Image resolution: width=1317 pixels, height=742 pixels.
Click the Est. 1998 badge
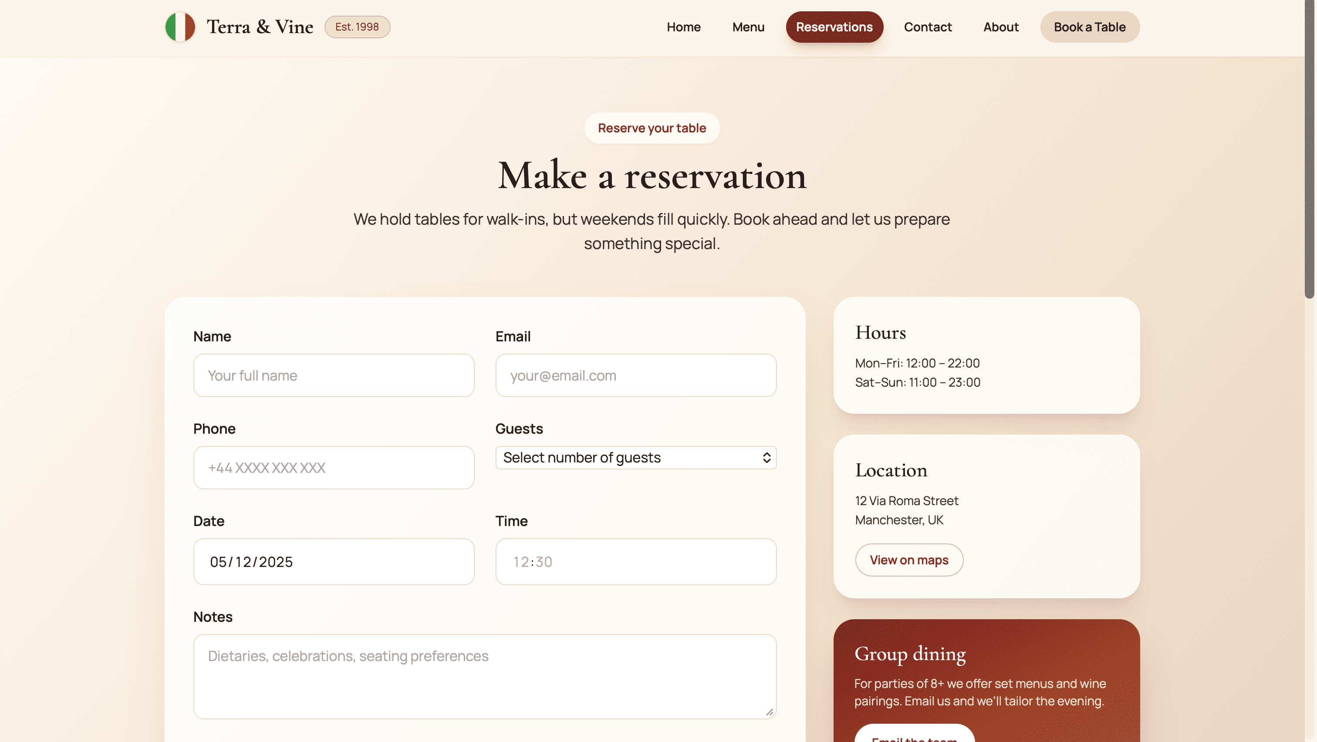click(x=357, y=27)
